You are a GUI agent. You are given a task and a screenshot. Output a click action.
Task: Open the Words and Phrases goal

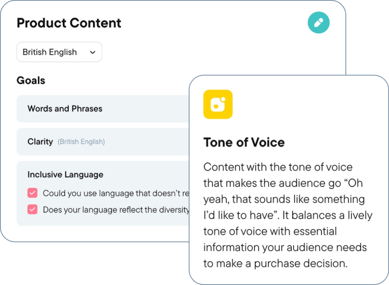103,109
